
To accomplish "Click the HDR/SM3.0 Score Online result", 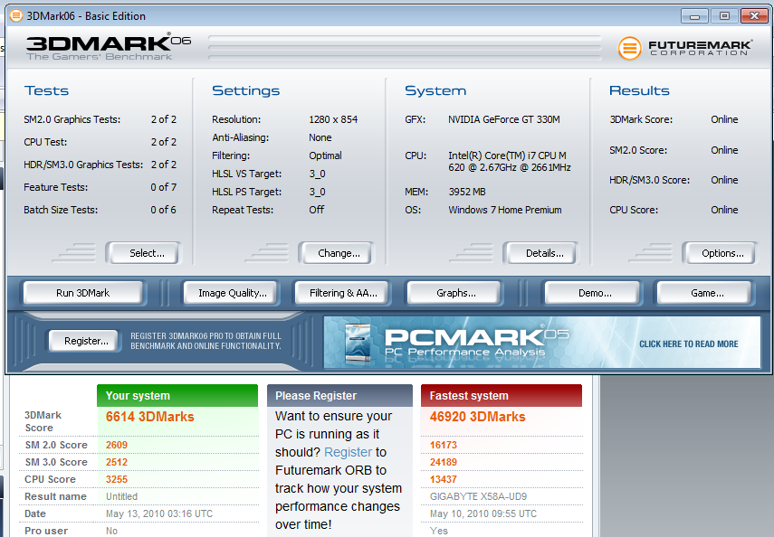I will (724, 180).
